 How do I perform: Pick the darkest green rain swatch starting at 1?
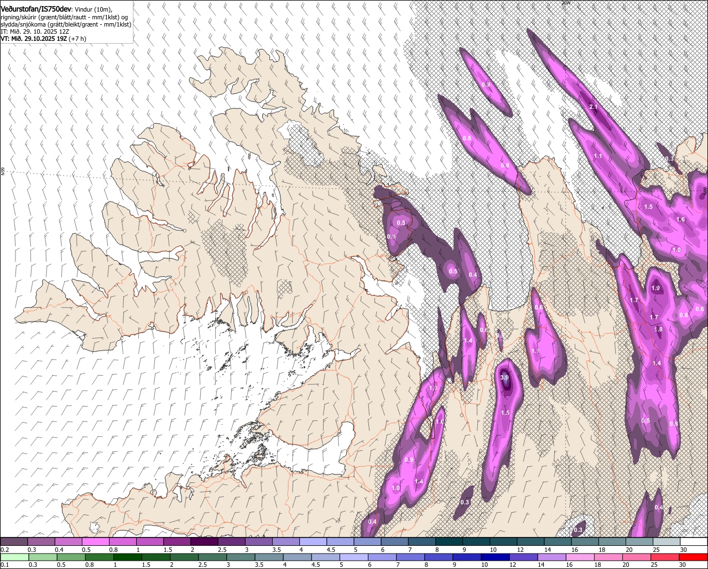(x=127, y=557)
